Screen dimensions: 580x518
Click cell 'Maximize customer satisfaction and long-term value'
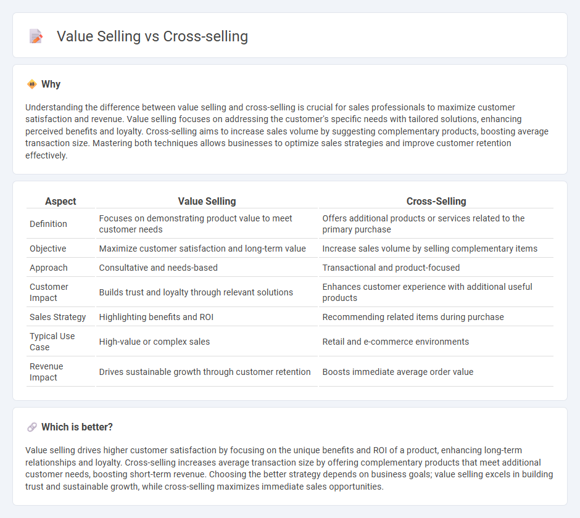[x=207, y=249]
